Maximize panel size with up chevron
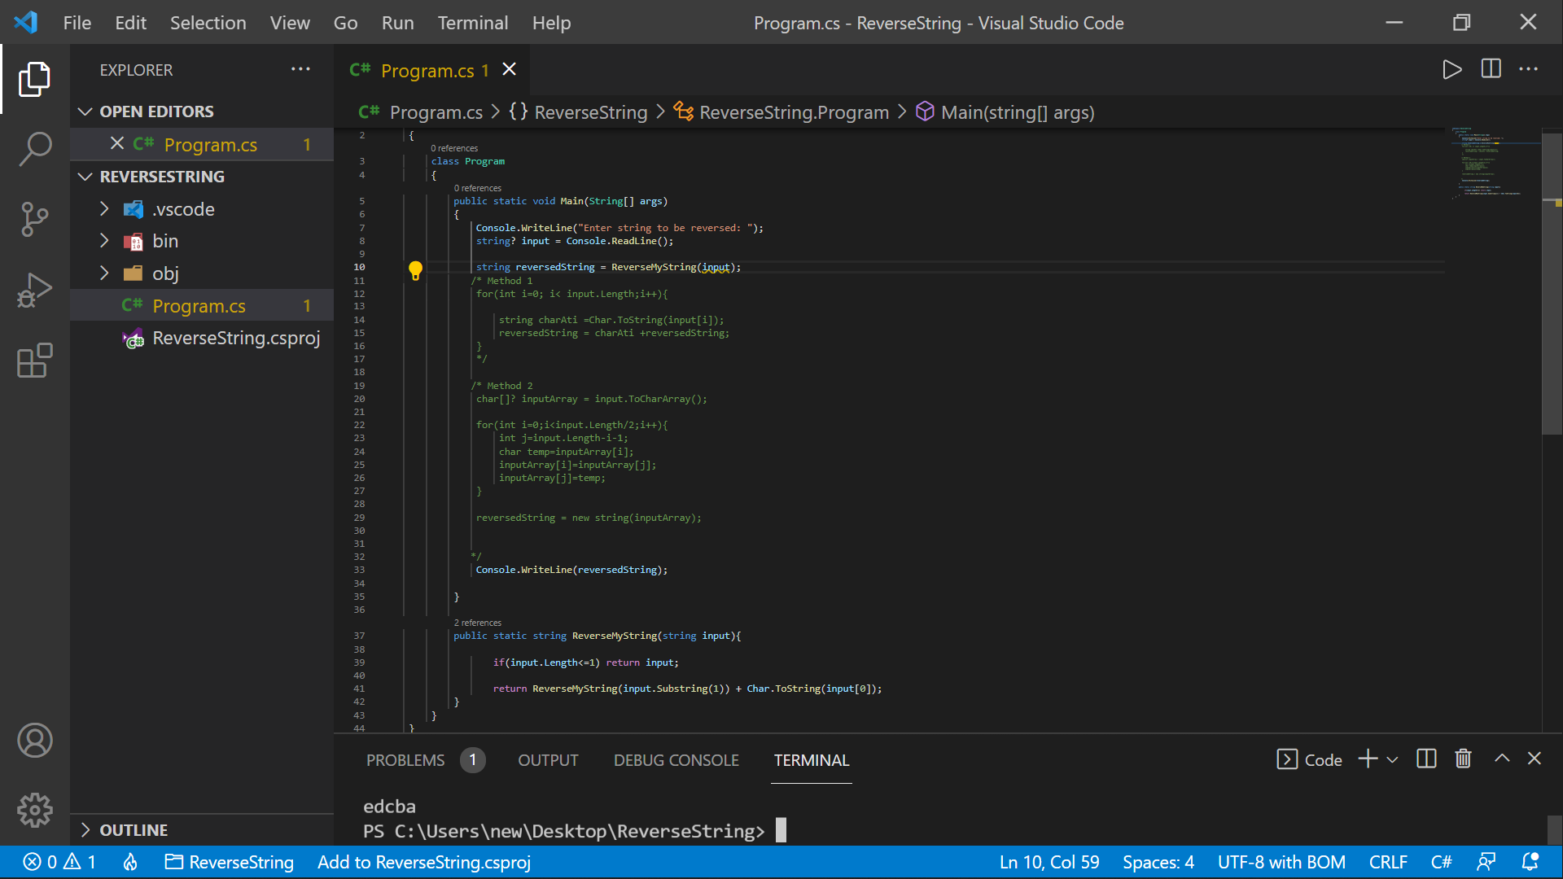 tap(1502, 759)
